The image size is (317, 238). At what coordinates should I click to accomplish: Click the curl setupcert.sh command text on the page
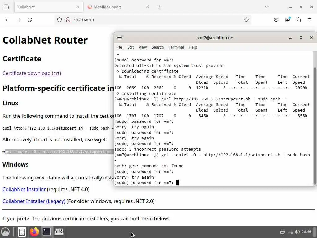pos(58,128)
